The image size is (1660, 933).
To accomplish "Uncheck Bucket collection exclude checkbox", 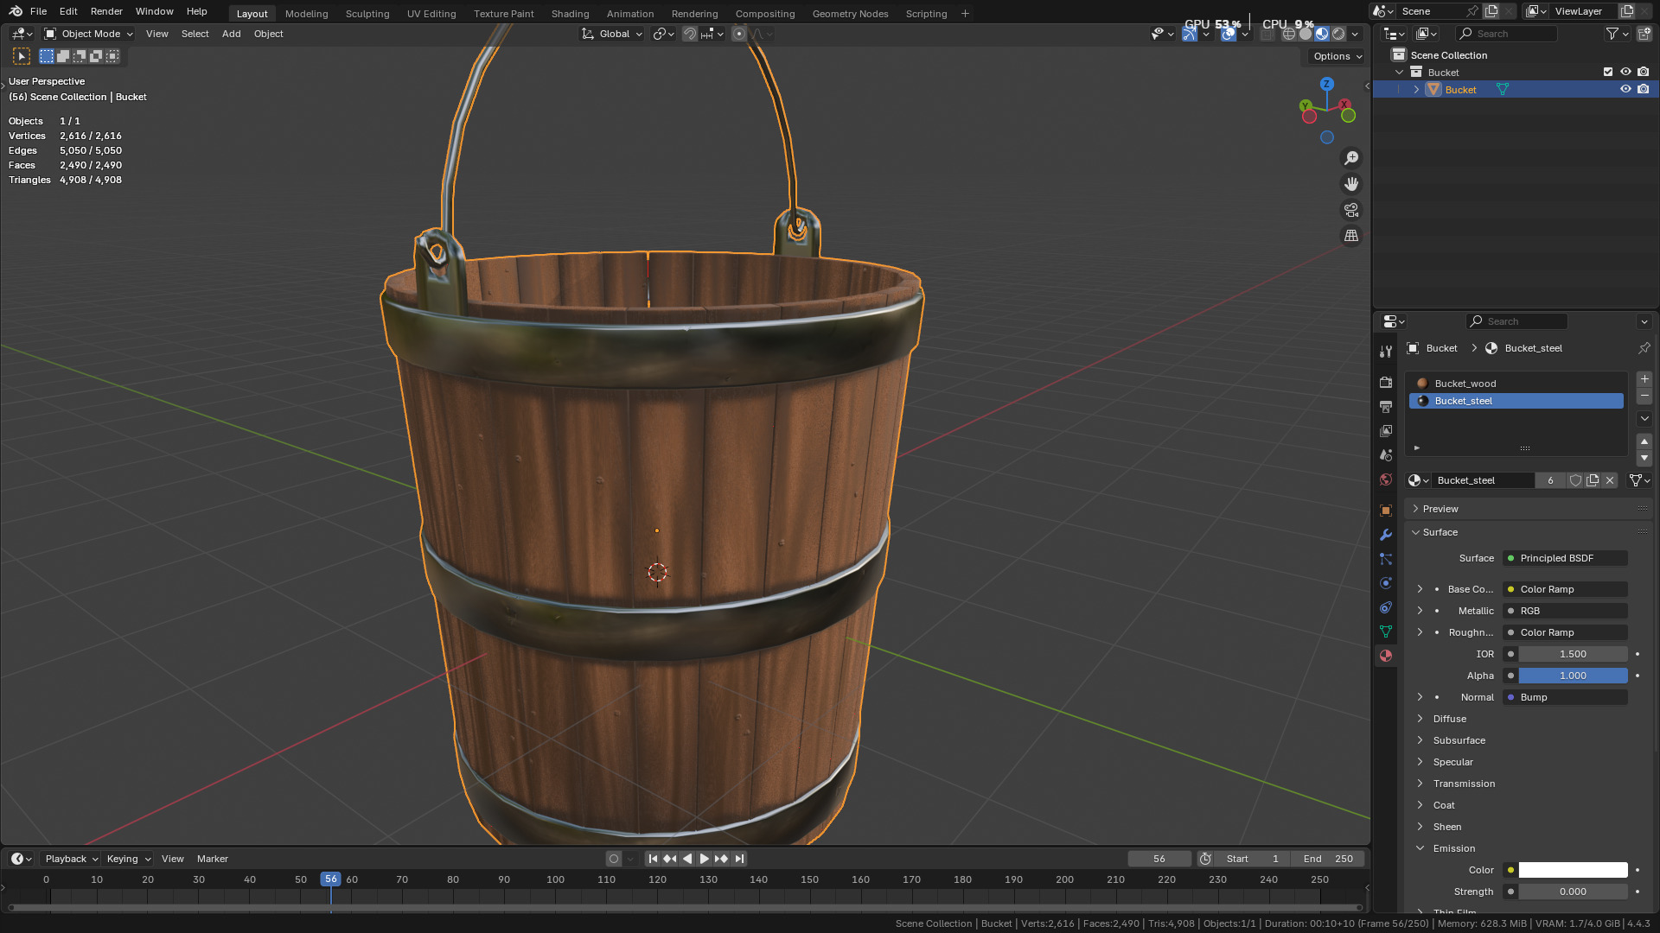I will pyautogui.click(x=1608, y=73).
